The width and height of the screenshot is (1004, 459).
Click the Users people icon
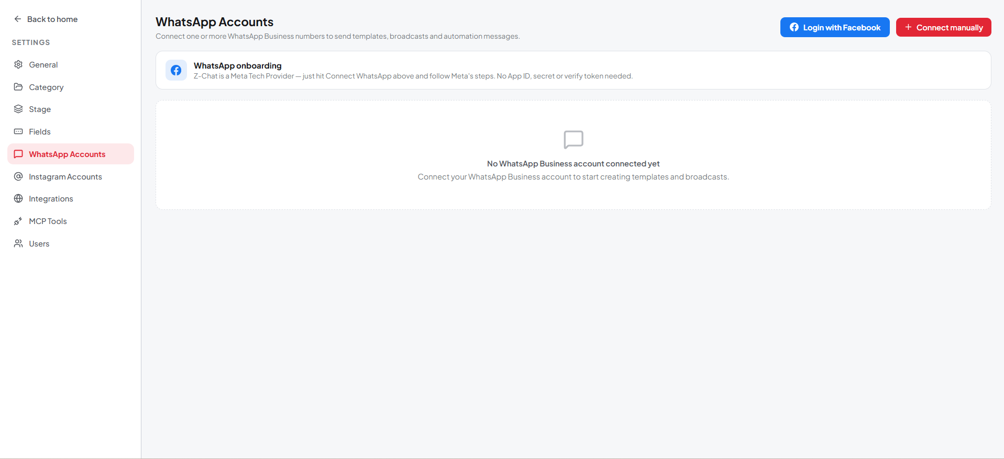coord(18,243)
